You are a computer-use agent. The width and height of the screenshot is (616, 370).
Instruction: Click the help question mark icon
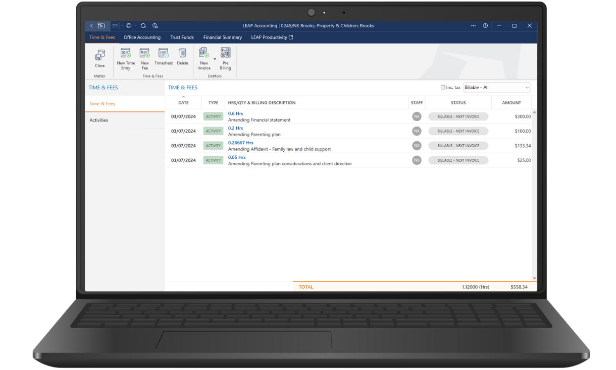[485, 26]
